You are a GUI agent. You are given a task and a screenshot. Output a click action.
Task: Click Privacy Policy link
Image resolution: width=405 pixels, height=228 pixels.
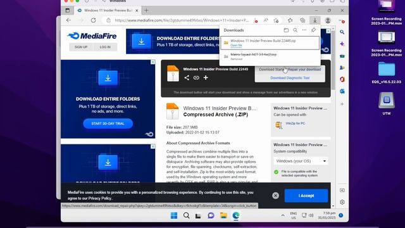pos(100,198)
